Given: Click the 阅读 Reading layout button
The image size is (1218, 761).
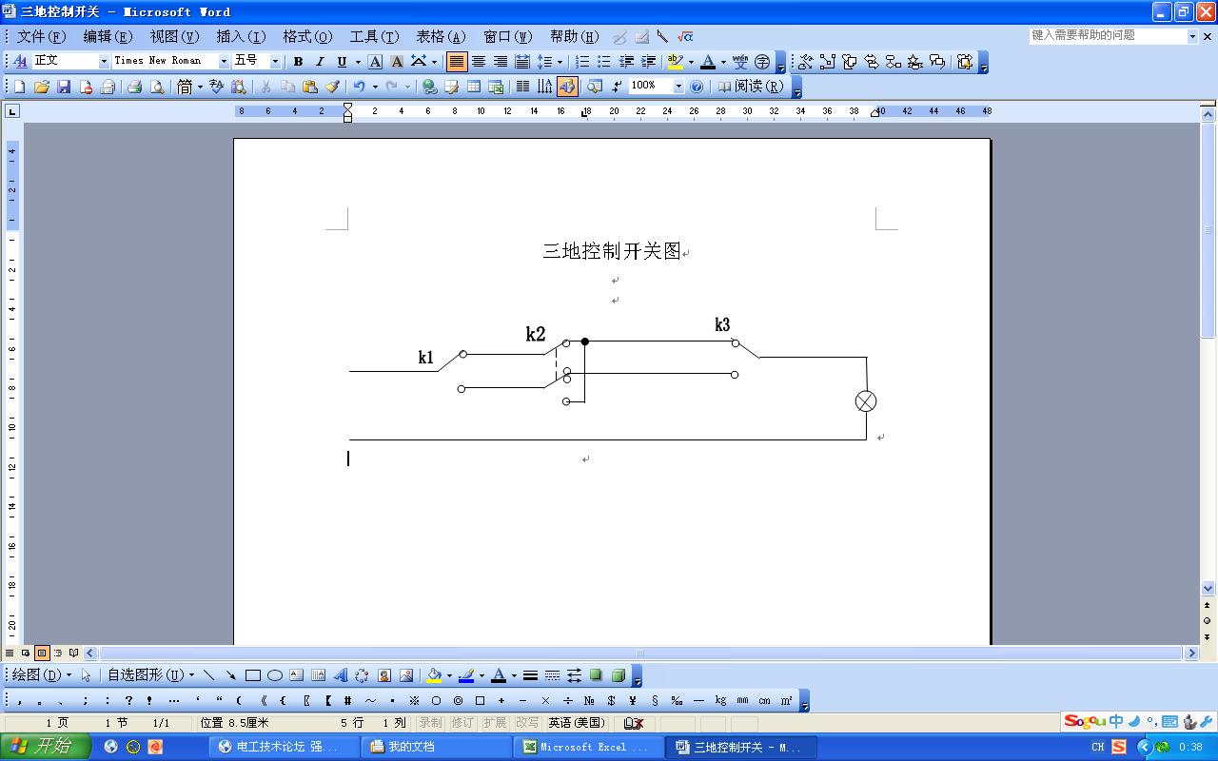Looking at the screenshot, I should 751,87.
